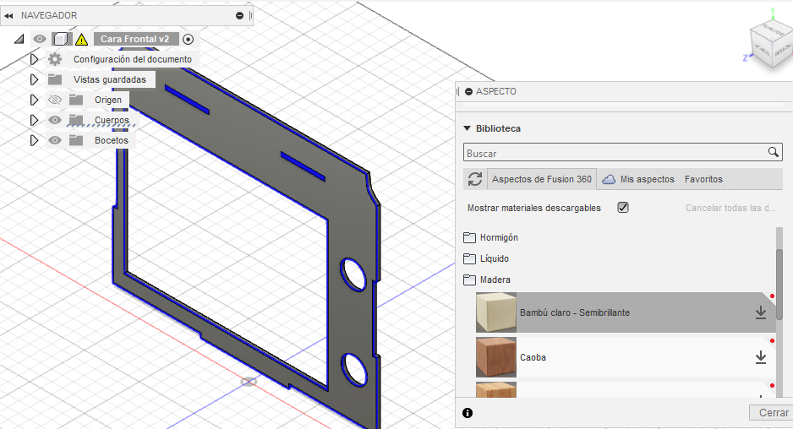This screenshot has width=793, height=429.
Task: Download the Caoba material
Action: [x=761, y=358]
